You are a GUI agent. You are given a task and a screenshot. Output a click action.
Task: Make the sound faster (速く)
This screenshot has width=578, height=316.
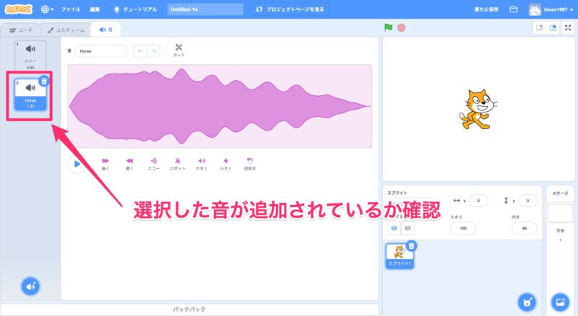[x=105, y=164]
